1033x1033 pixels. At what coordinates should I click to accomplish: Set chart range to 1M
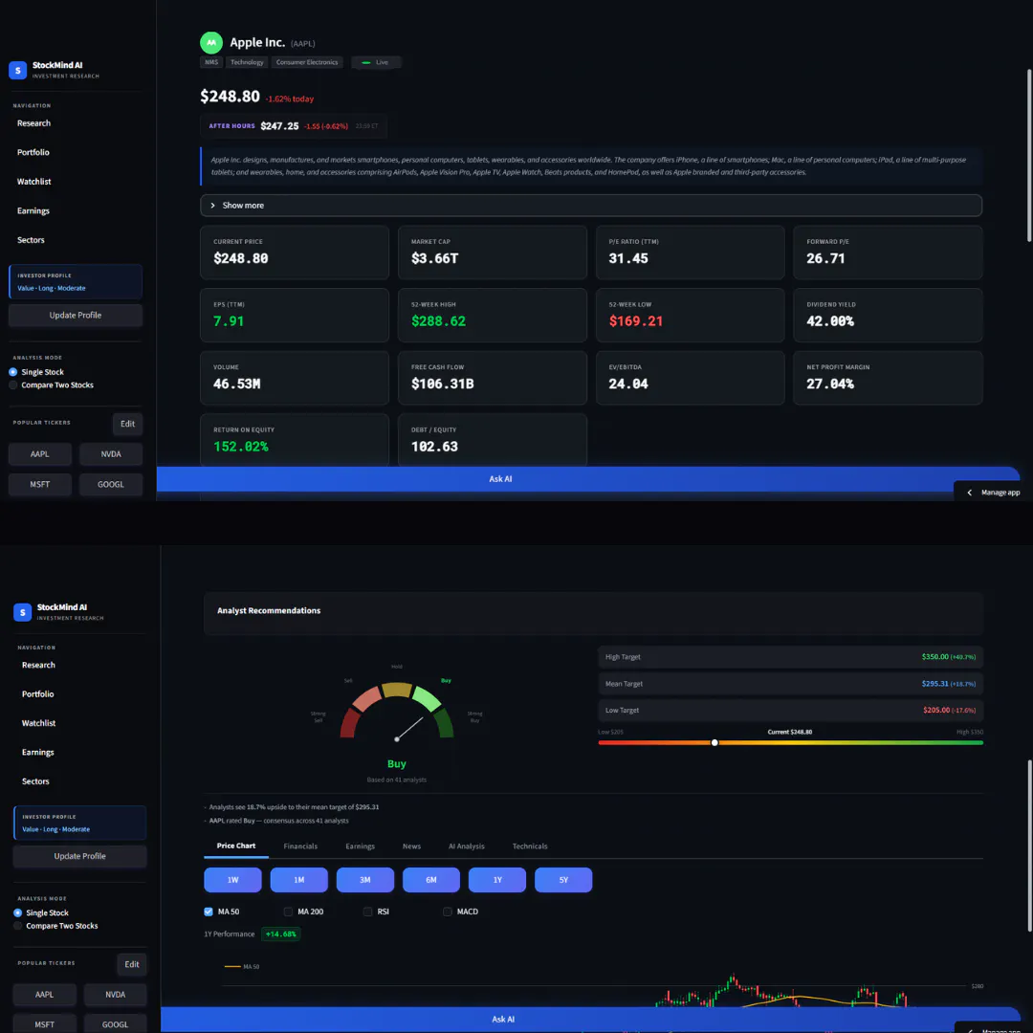[x=298, y=880]
